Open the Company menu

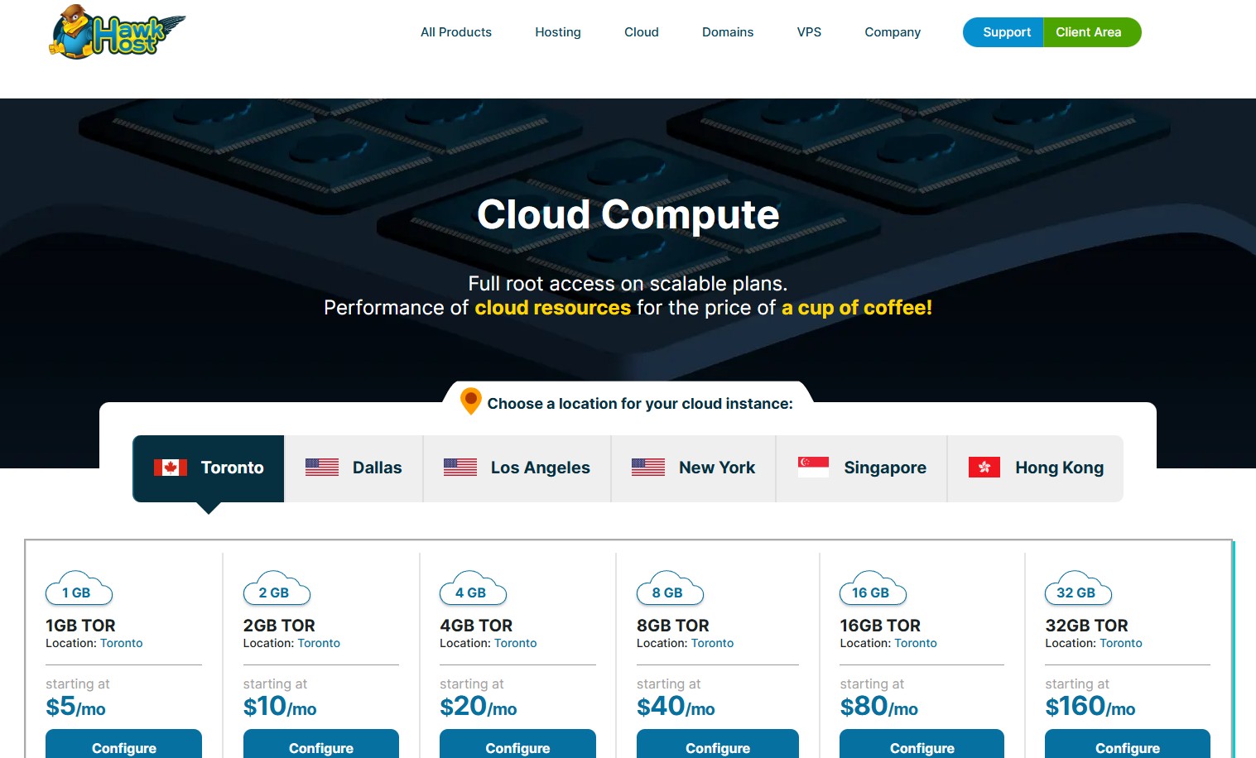pos(893,32)
